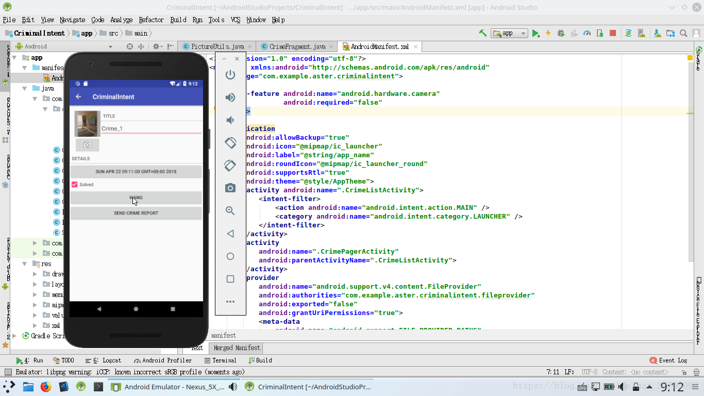704x396 pixels.
Task: Run the app with green play icon
Action: tap(535, 33)
